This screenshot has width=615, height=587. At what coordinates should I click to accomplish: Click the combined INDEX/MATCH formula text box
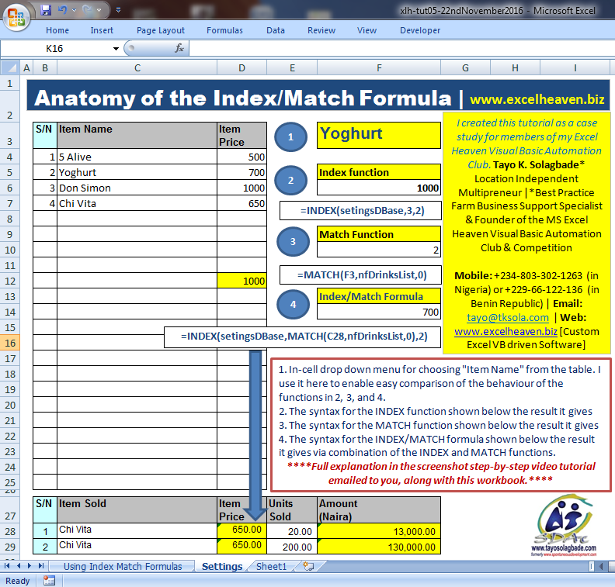coord(302,337)
